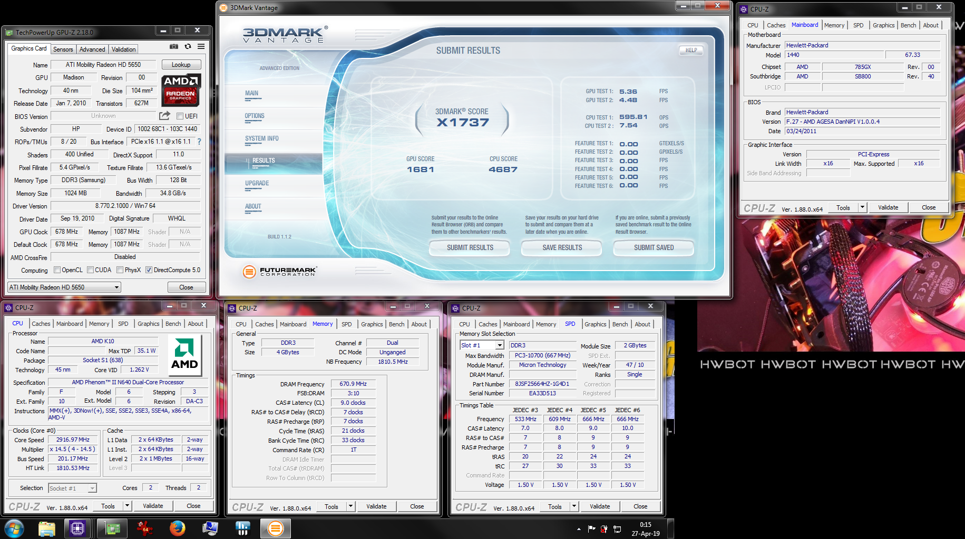Show hidden system tray icons

point(579,529)
